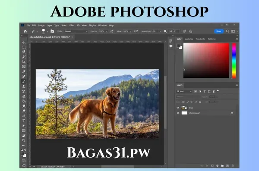This screenshot has width=259, height=171.
Task: Select the Crop tool
Action: pyautogui.click(x=24, y=62)
